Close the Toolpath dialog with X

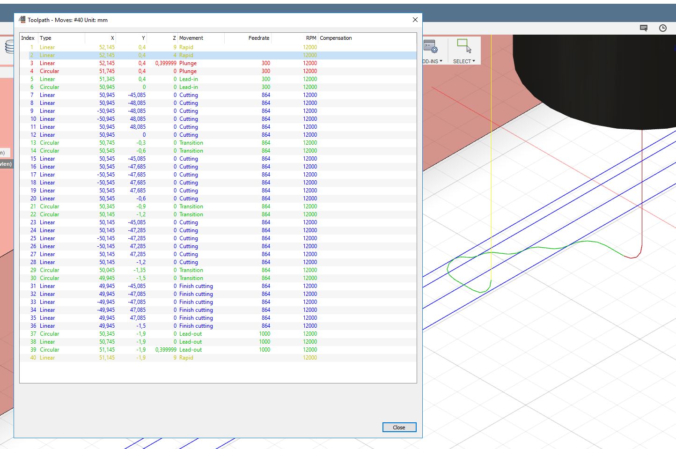415,20
